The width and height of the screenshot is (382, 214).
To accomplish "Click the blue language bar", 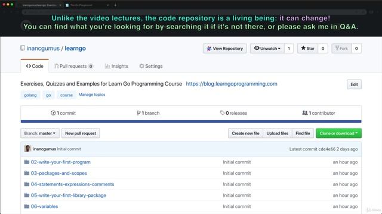I will click(191, 121).
